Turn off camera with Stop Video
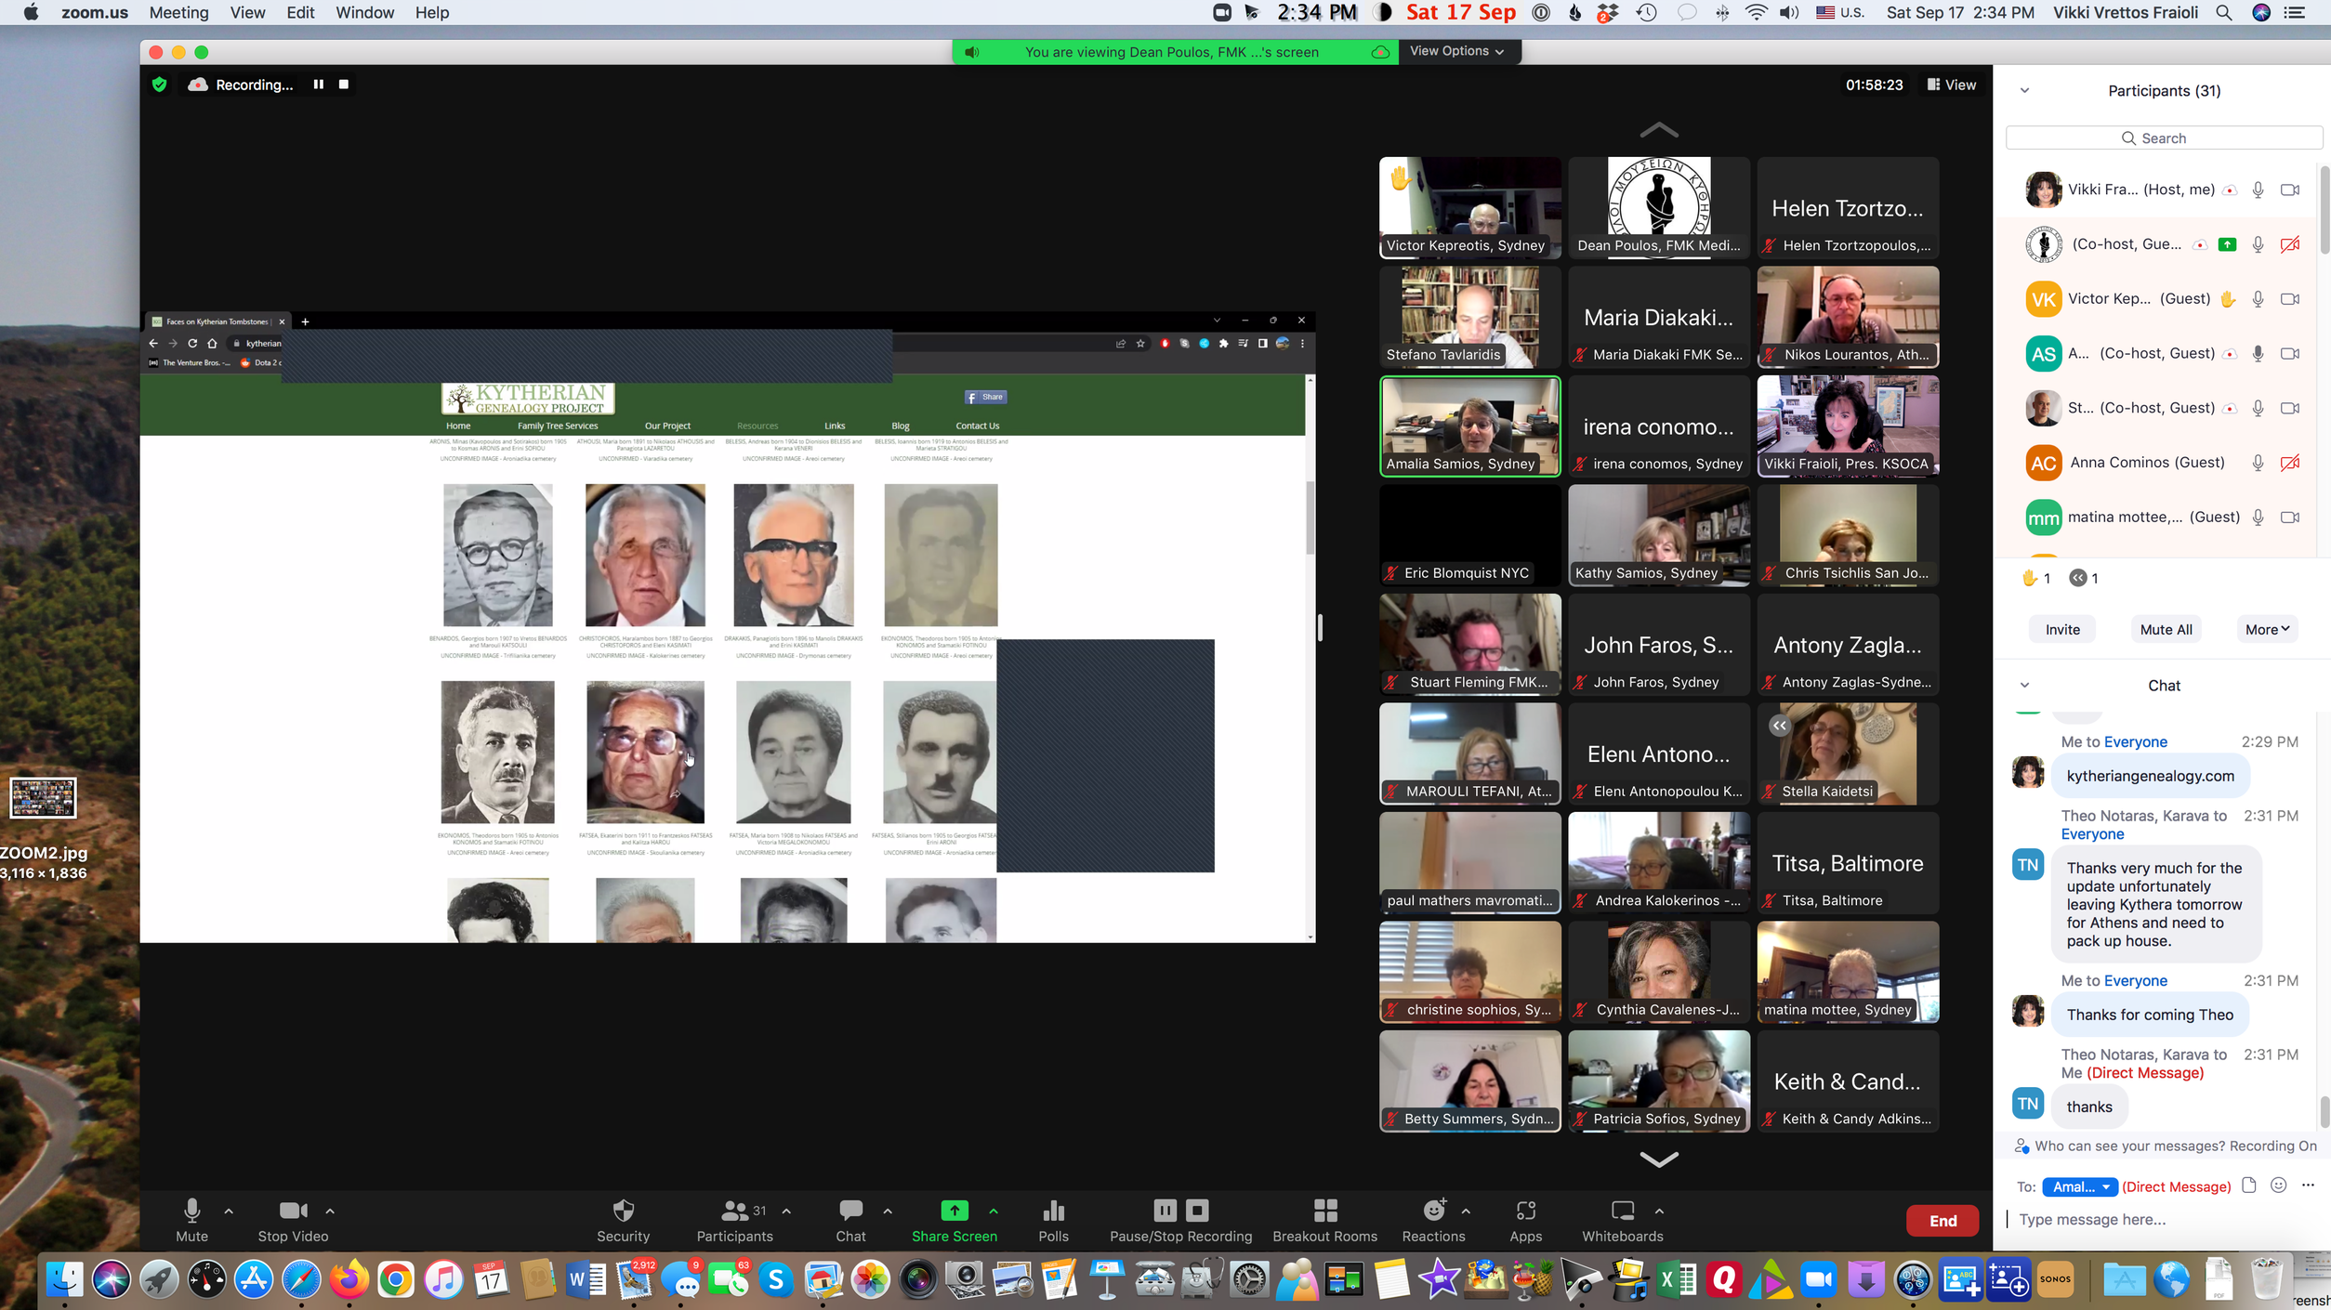This screenshot has width=2331, height=1310. (292, 1211)
